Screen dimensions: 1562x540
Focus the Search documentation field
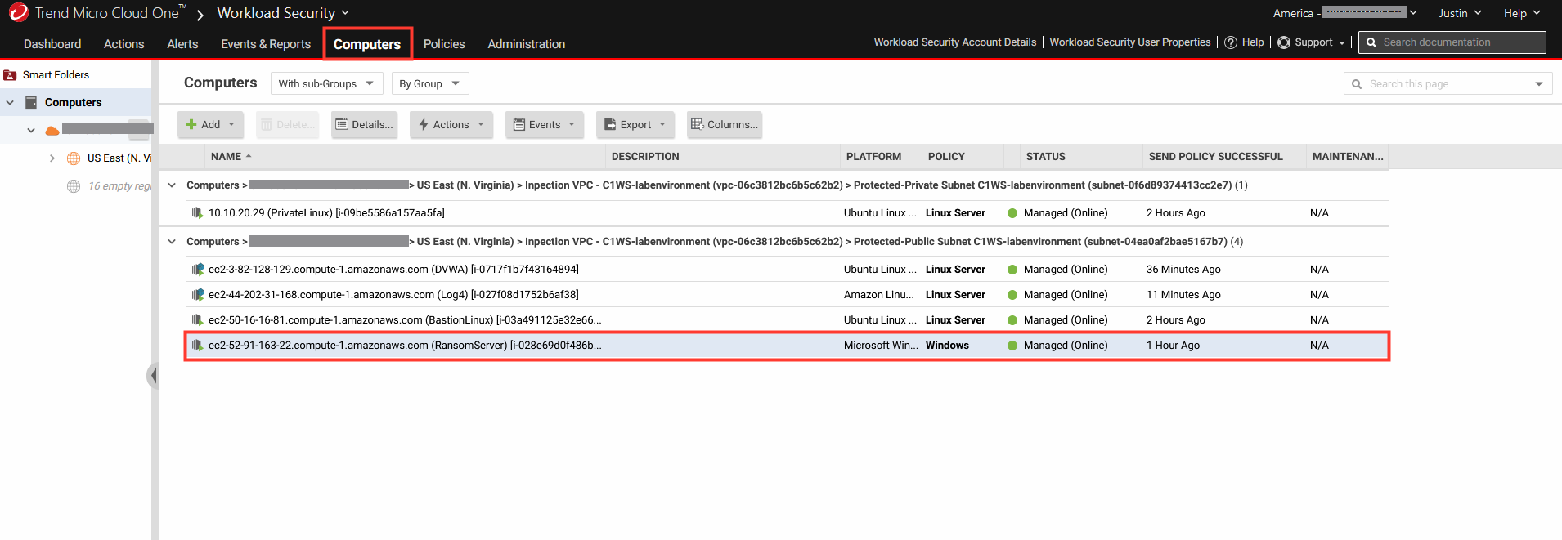pyautogui.click(x=1452, y=42)
